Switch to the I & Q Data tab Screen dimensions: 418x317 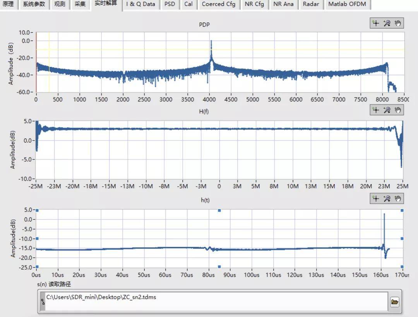click(x=140, y=4)
